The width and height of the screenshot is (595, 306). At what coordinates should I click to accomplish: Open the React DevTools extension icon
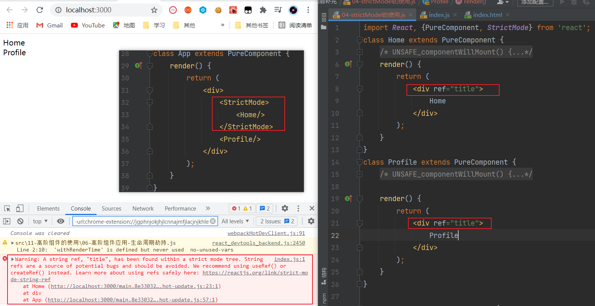pos(233,10)
